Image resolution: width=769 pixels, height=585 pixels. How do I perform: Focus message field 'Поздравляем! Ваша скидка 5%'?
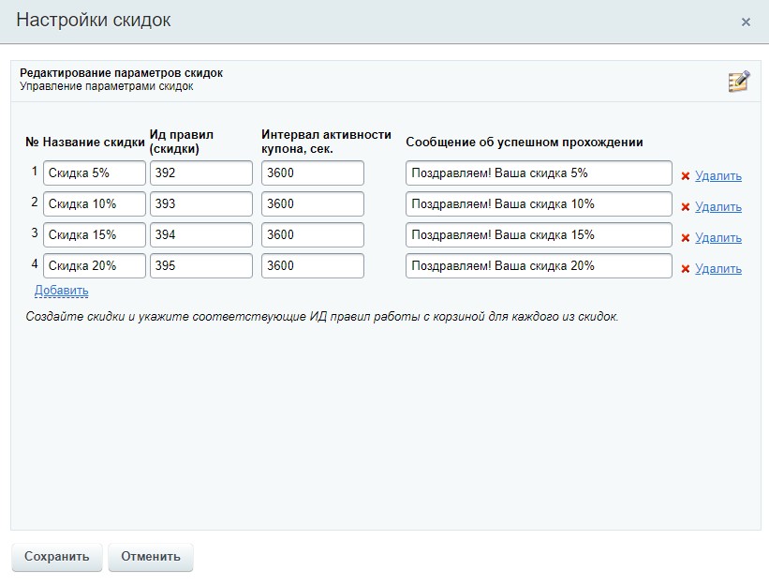coord(539,173)
